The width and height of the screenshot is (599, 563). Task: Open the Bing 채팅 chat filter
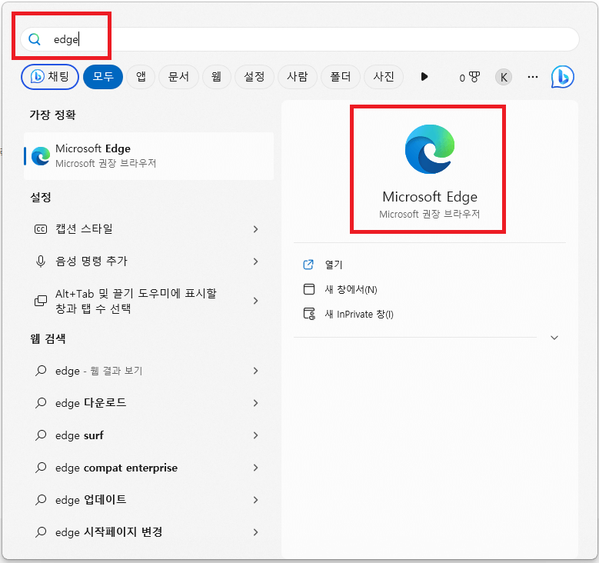click(50, 77)
